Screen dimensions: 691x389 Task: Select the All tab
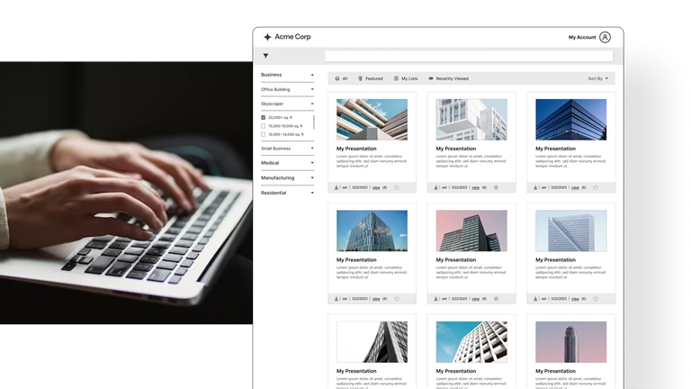[341, 78]
